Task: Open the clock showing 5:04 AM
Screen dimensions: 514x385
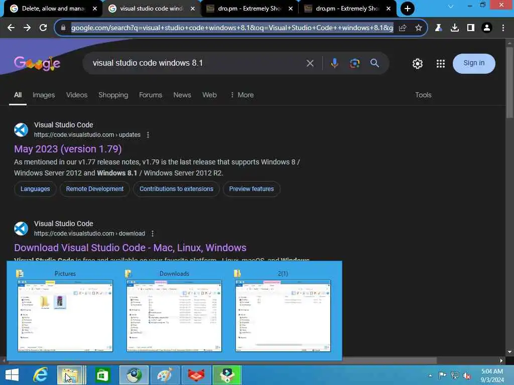Action: pyautogui.click(x=492, y=375)
